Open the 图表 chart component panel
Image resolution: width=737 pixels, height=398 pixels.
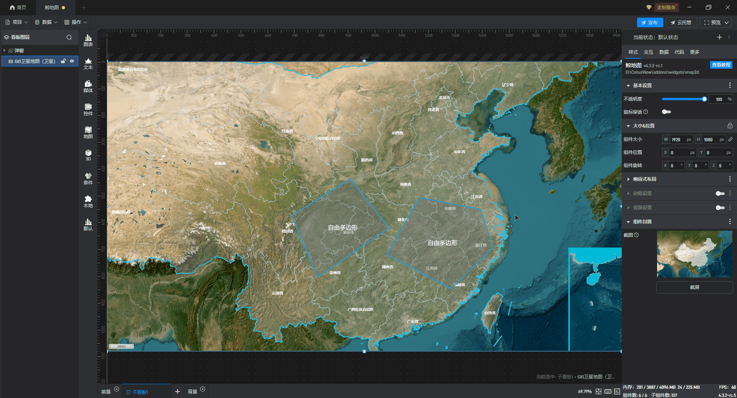[88, 40]
